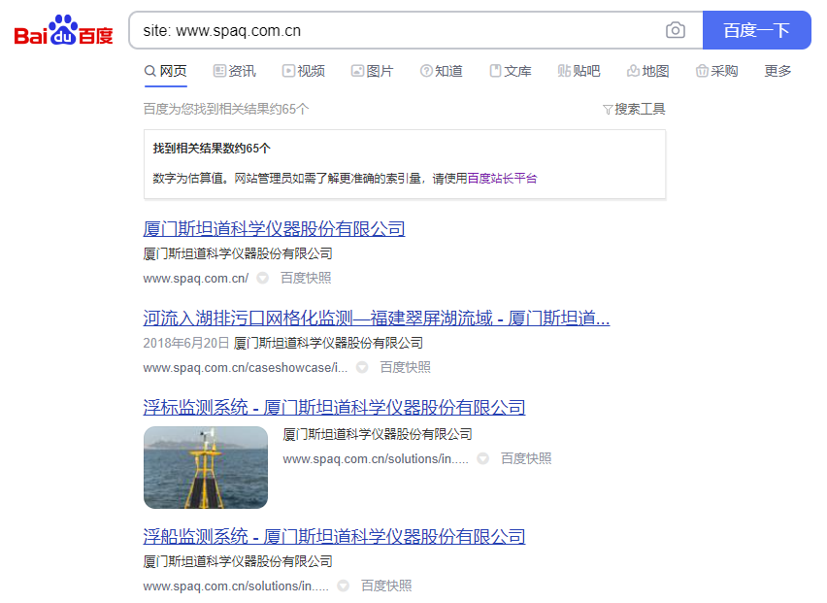Click the 文库 document library icon
Viewport: 827px width, 603px height.
pos(494,70)
